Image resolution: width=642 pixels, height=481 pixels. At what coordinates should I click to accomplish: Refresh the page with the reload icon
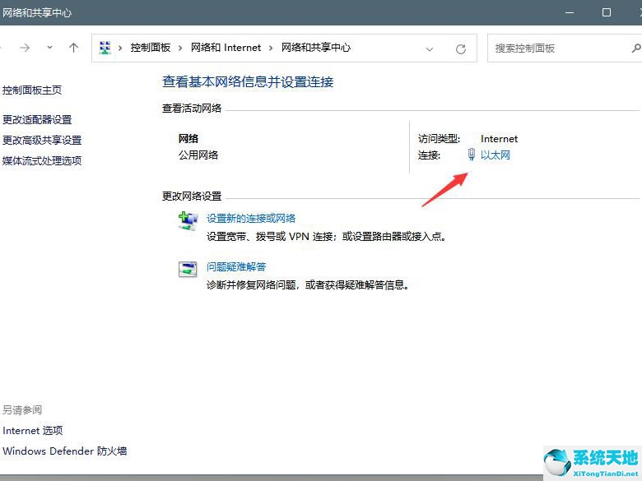point(461,49)
